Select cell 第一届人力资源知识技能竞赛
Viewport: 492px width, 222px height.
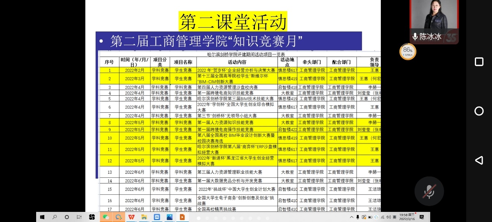click(x=237, y=122)
